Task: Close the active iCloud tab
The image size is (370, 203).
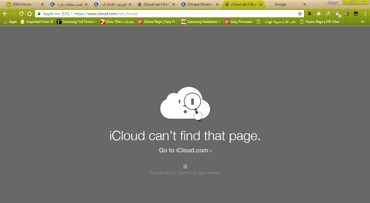Action: coord(261,4)
